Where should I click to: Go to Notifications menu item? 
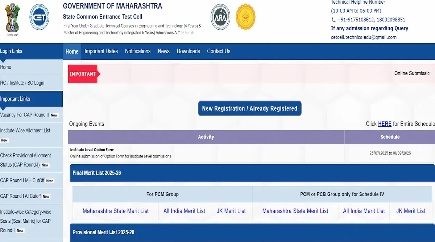[x=138, y=51]
